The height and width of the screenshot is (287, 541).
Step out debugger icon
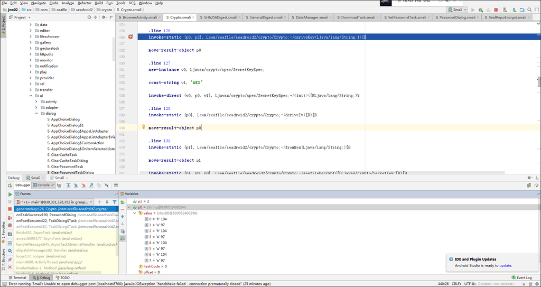tap(91, 186)
